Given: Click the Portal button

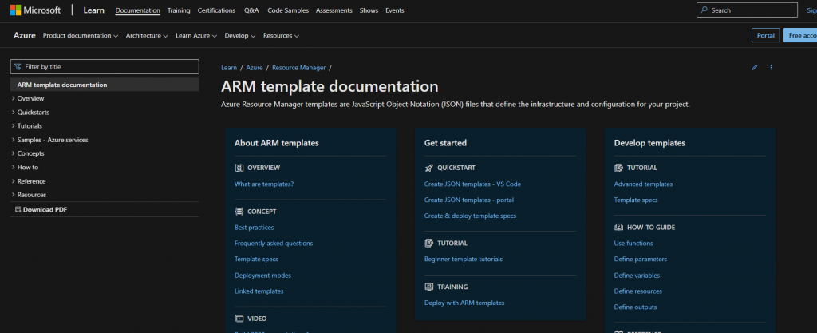Looking at the screenshot, I should click(765, 36).
